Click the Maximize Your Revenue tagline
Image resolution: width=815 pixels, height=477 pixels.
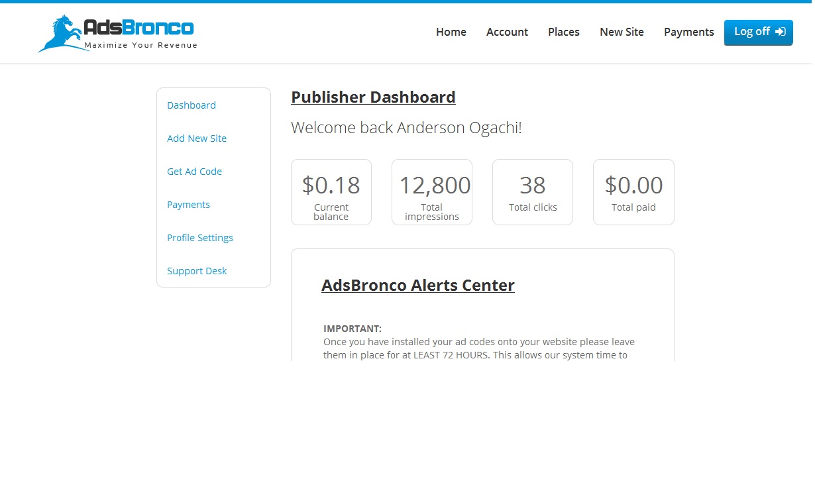pos(140,46)
